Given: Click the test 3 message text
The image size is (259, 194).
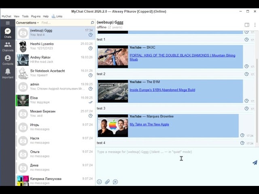Looking at the screenshot, I should (x=101, y=108).
